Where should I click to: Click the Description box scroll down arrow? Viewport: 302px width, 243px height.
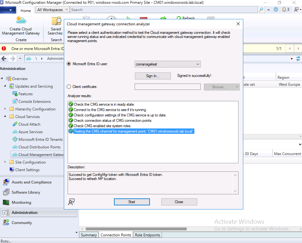(235, 191)
